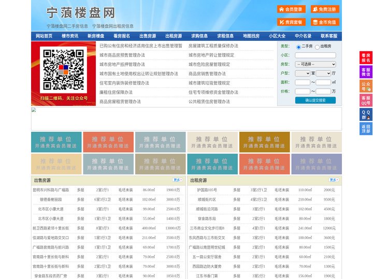Open 楼市资讯 navigation item
The image size is (373, 279).
[70, 36]
